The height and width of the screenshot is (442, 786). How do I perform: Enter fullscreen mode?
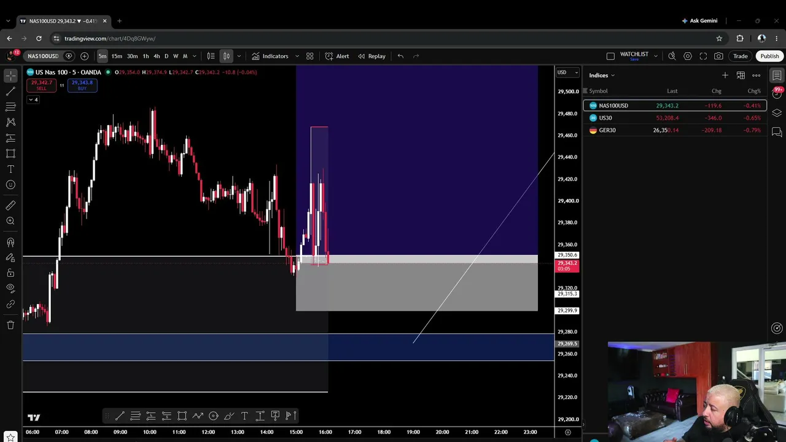[x=703, y=56]
